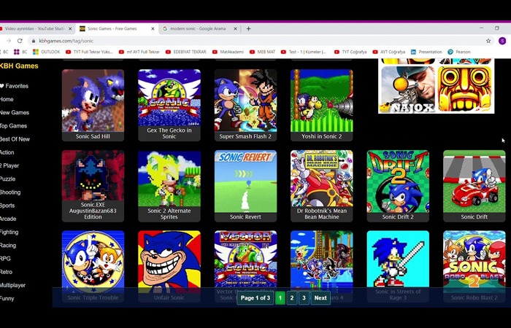Open Yoshi in Sonic 2 game
511x328 pixels.
point(322,105)
